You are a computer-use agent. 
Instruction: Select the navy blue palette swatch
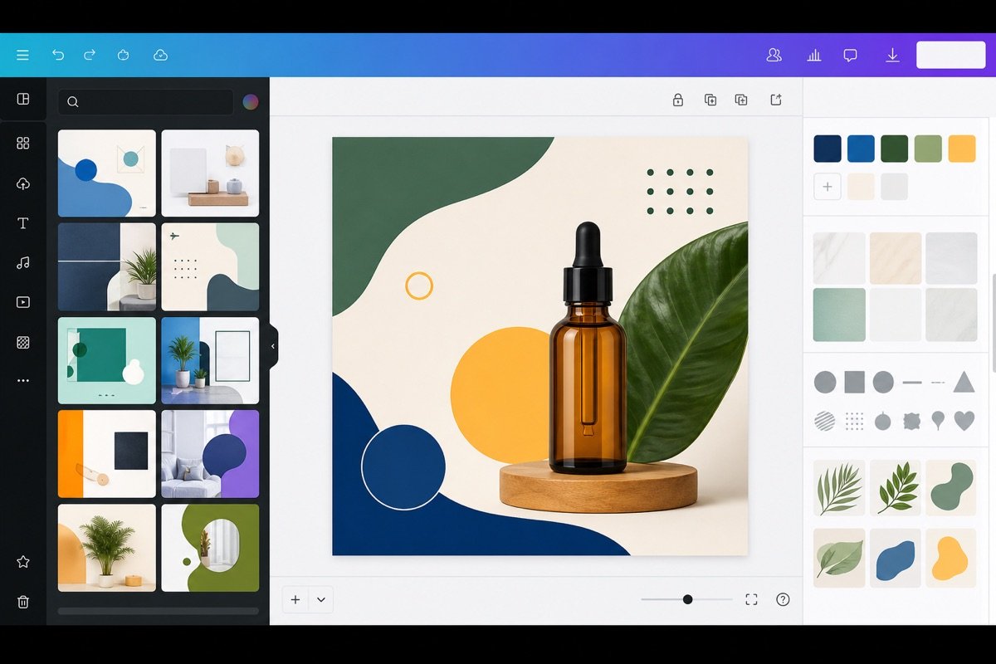(828, 149)
